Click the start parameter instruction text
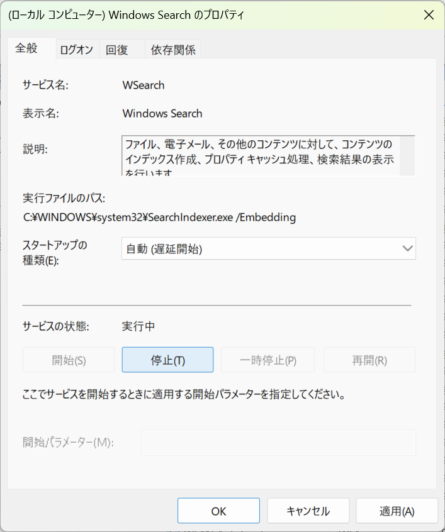 tap(184, 394)
